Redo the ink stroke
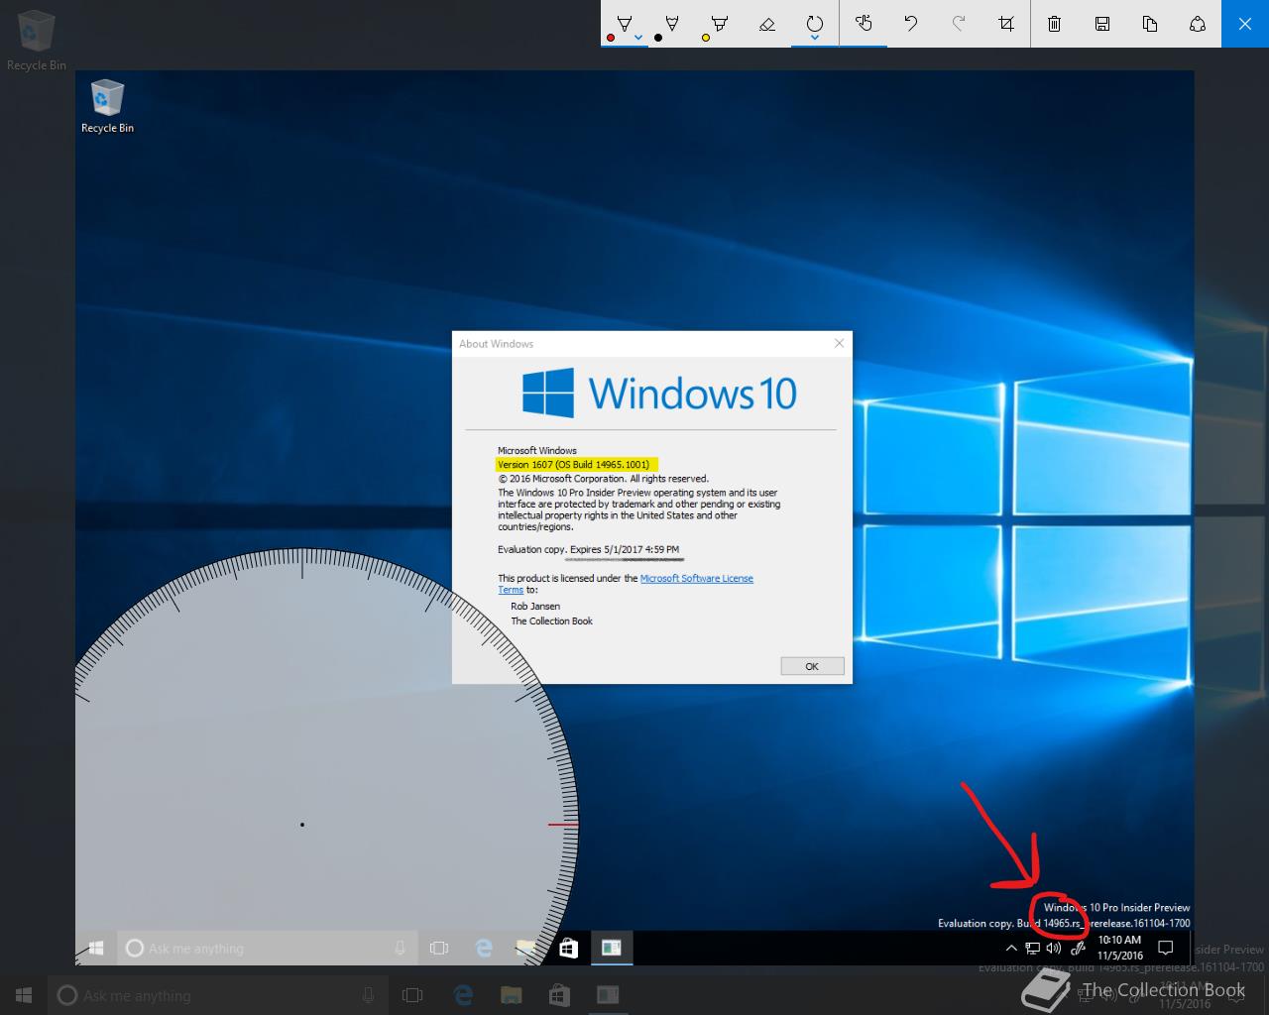This screenshot has height=1015, width=1269. [959, 23]
